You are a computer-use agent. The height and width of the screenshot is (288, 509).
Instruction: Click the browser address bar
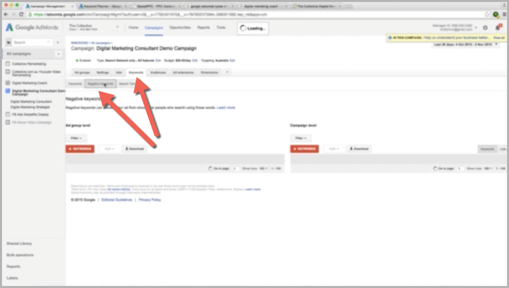pos(256,15)
